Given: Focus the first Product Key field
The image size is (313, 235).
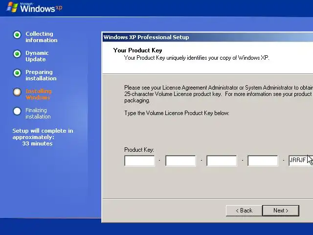Looking at the screenshot, I should [x=139, y=161].
